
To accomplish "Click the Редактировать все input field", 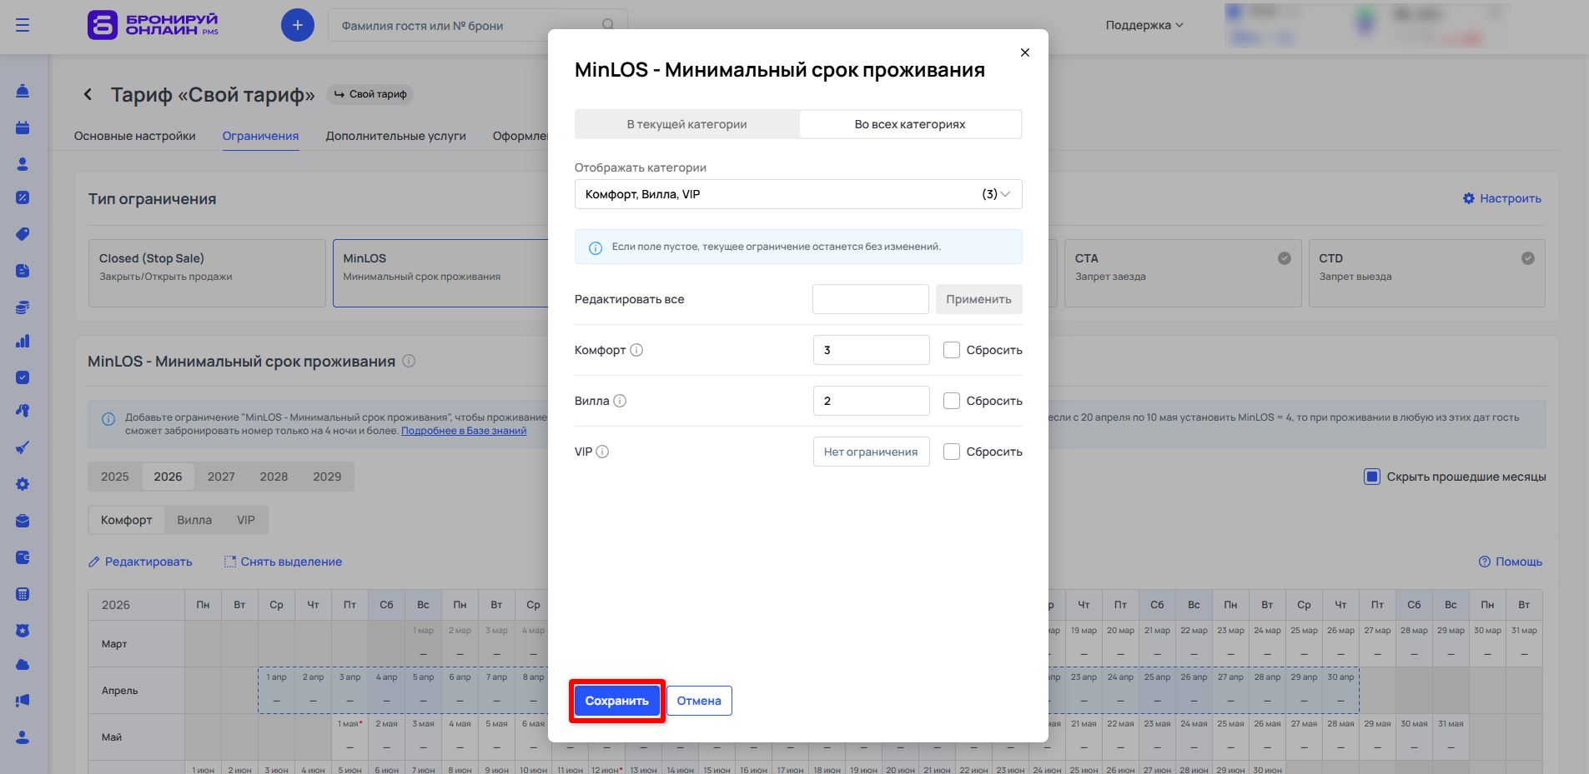I will (870, 299).
